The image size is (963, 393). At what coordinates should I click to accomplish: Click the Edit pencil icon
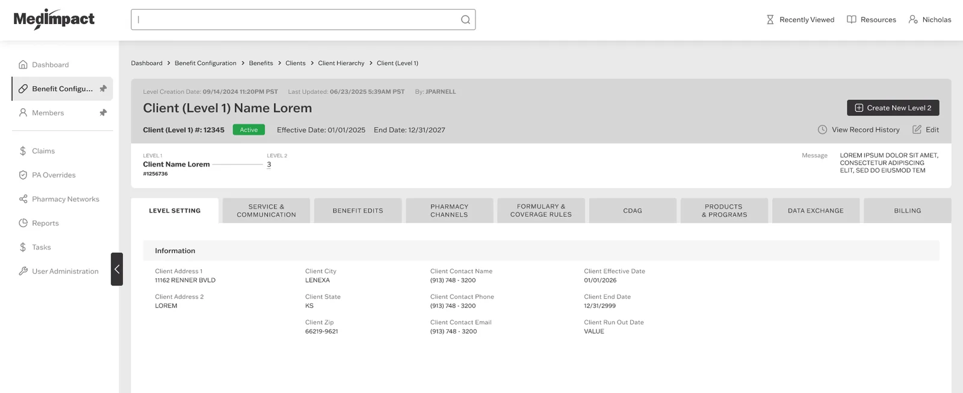pos(917,129)
